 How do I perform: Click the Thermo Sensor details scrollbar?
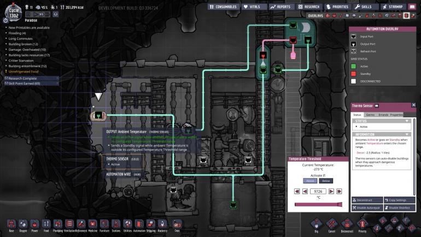415,157
